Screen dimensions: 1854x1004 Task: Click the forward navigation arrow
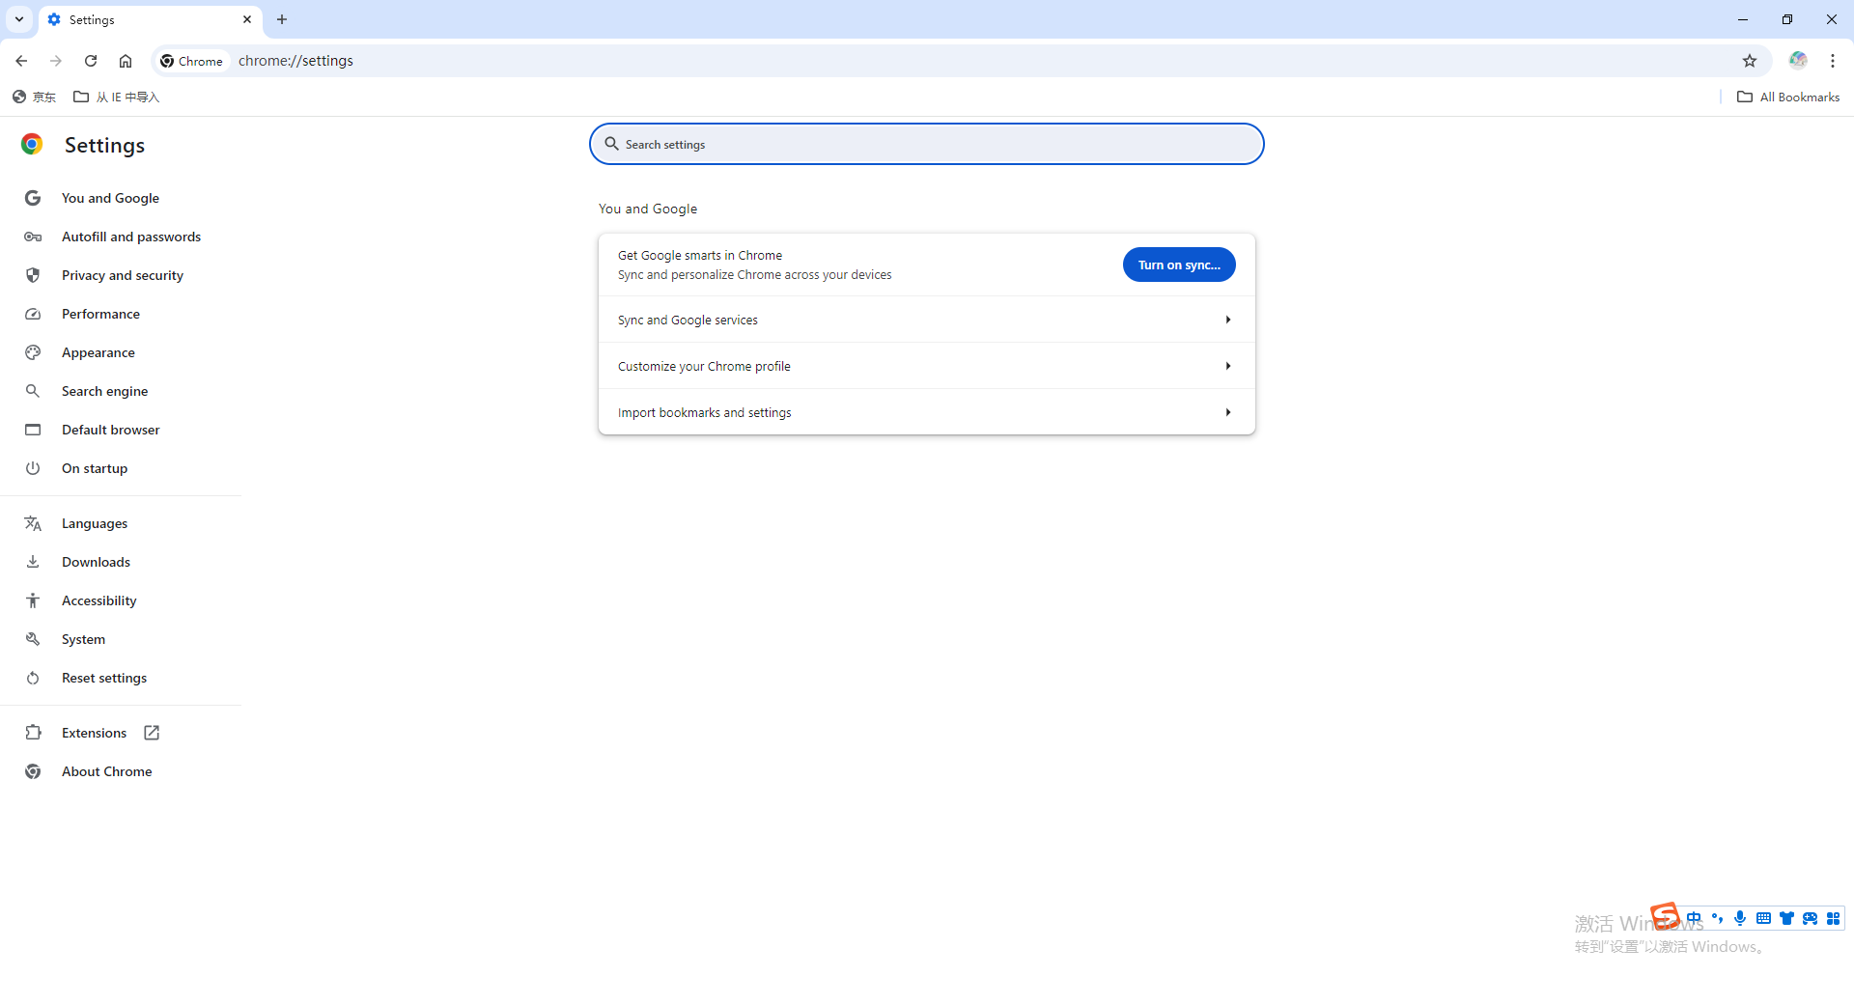56,61
